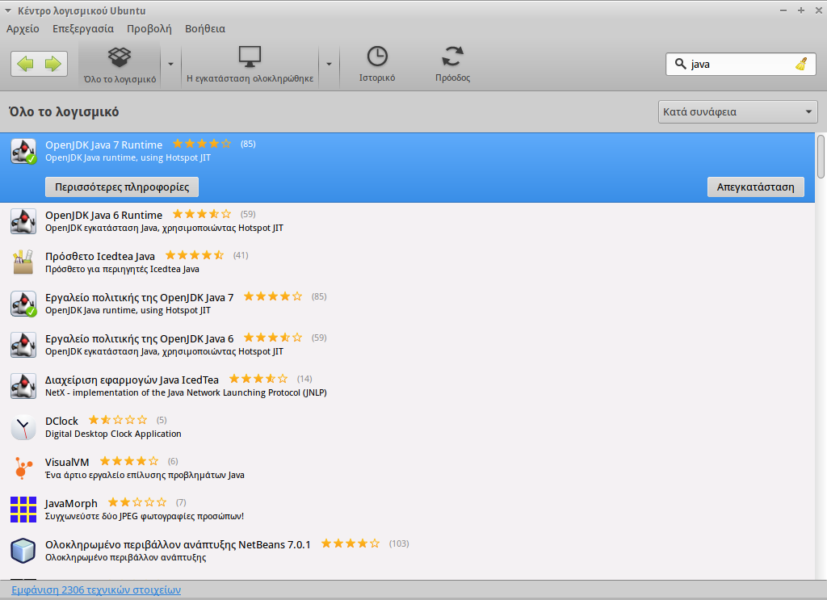
Task: Click the OpenJDK Java 6 policy tool icon
Action: pos(23,345)
